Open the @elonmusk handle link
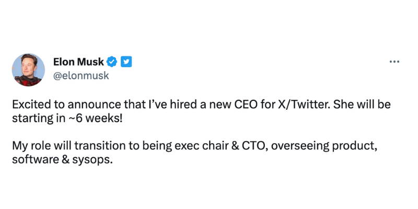Image resolution: width=418 pixels, height=209 pixels. click(x=81, y=76)
